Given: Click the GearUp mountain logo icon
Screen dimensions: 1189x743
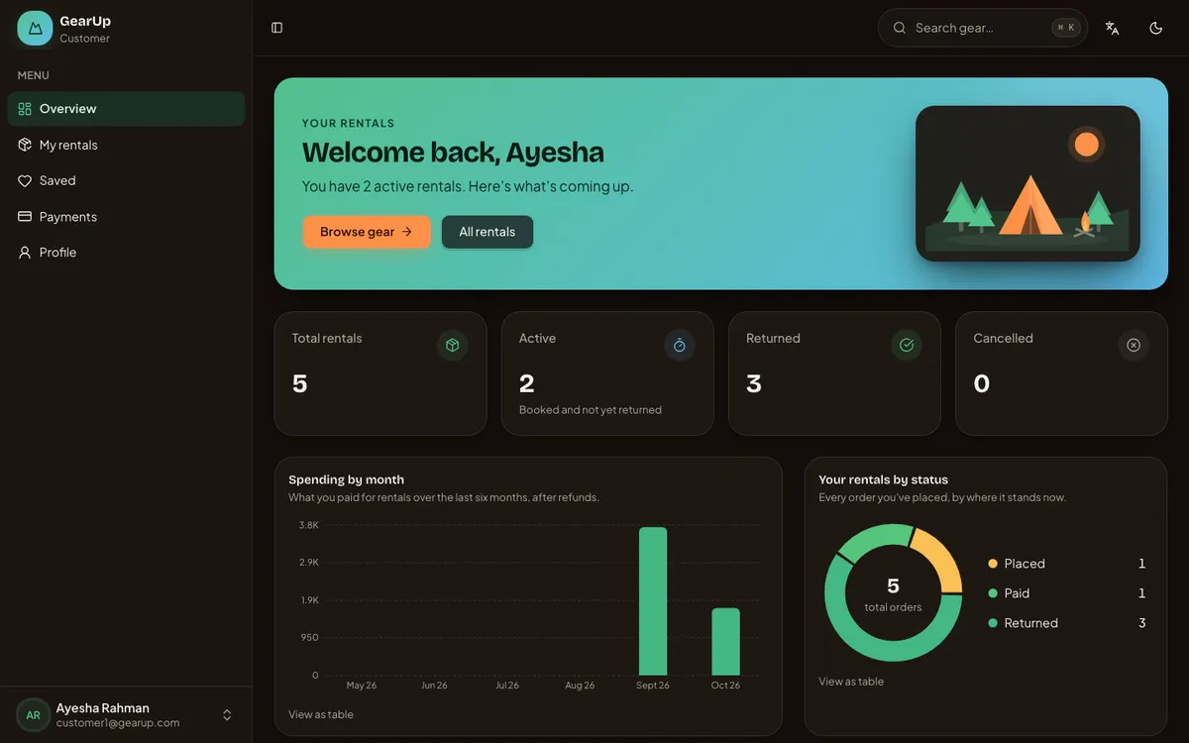Looking at the screenshot, I should tap(35, 28).
